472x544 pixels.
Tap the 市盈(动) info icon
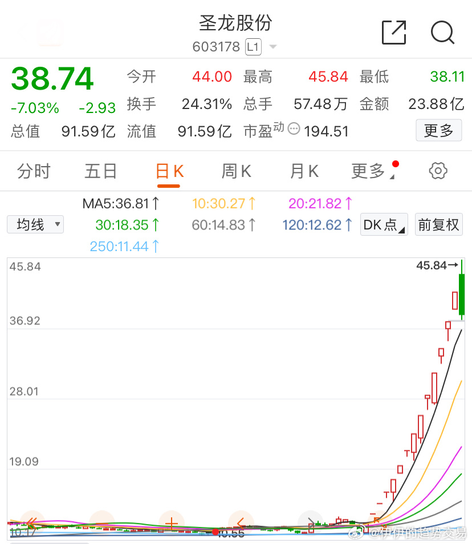(x=294, y=129)
